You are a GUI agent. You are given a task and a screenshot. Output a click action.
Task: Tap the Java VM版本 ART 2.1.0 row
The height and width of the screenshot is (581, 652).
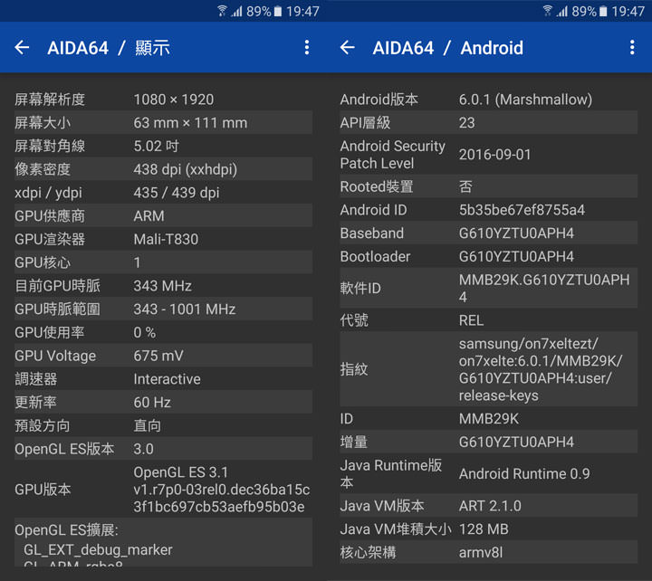click(488, 506)
